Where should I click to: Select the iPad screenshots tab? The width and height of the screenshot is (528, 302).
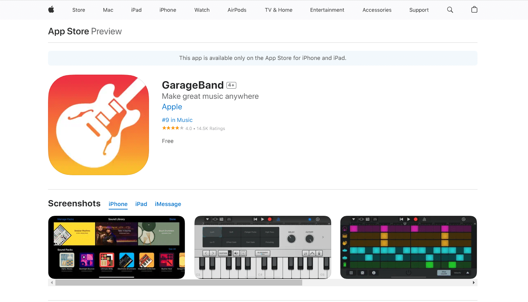pyautogui.click(x=141, y=204)
